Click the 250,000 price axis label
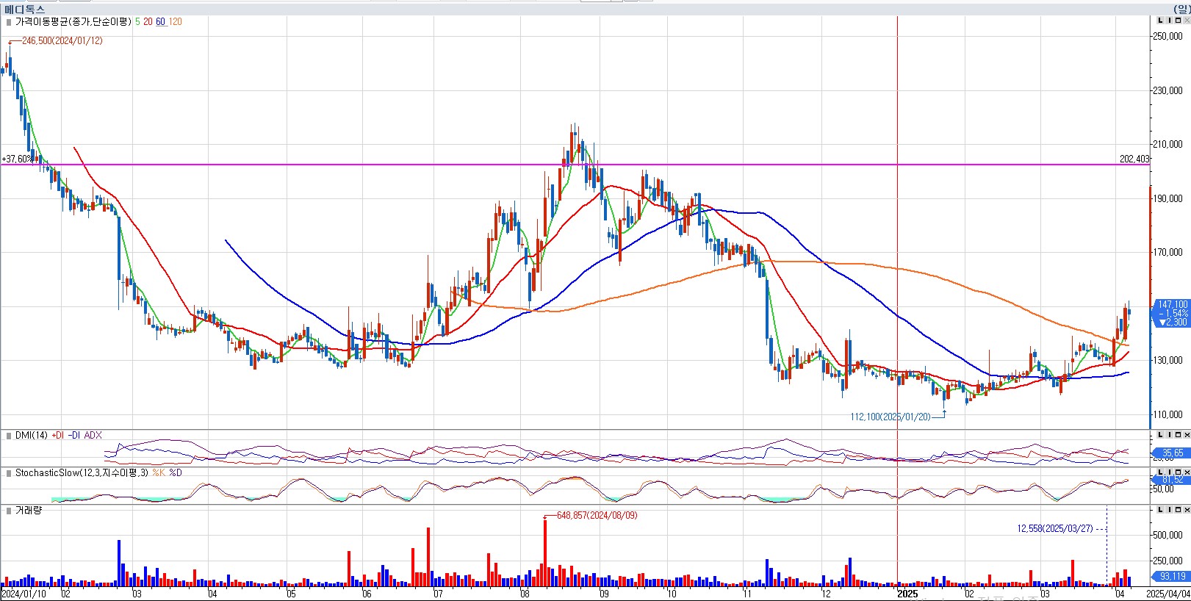The image size is (1191, 601). pyautogui.click(x=1168, y=36)
